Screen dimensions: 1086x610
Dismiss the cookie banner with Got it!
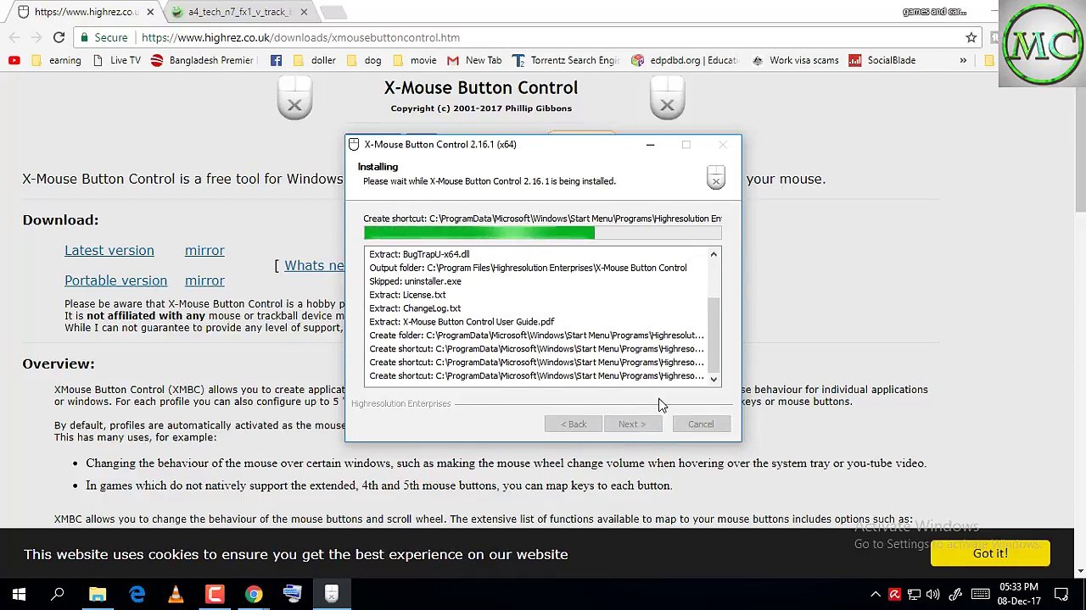pos(990,553)
